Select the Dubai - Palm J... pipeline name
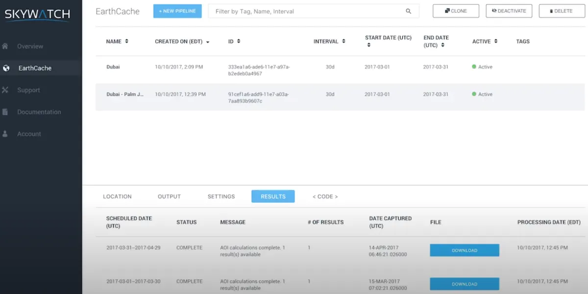The height and width of the screenshot is (294, 588). tap(125, 94)
